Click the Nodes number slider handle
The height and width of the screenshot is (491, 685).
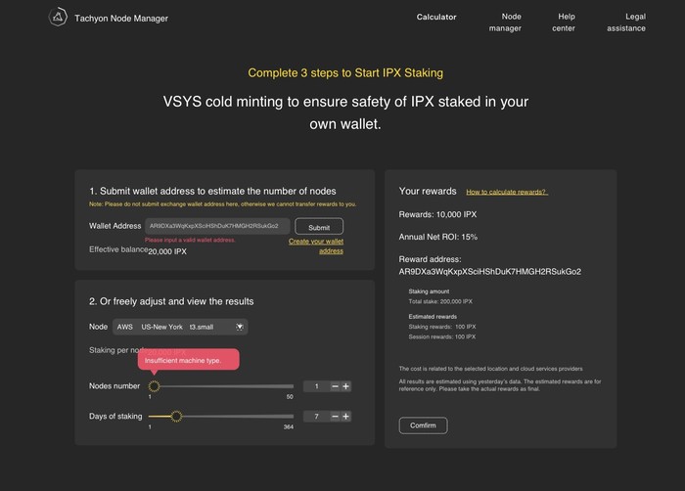154,386
